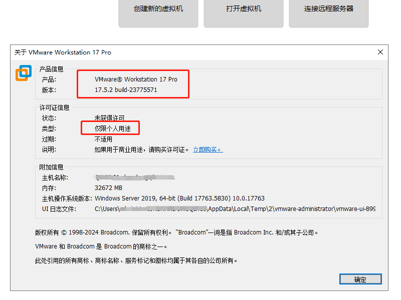
Task: Click the dialog title bar
Action: [200, 52]
